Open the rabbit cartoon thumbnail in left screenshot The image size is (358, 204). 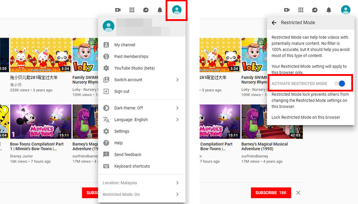(x=41, y=55)
